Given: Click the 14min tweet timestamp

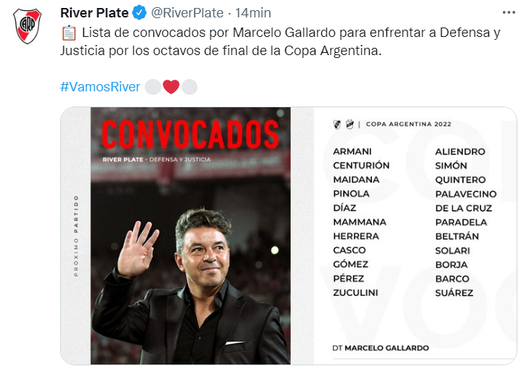Looking at the screenshot, I should pyautogui.click(x=253, y=13).
